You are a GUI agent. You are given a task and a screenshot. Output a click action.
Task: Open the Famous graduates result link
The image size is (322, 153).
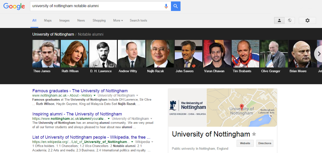80,91
